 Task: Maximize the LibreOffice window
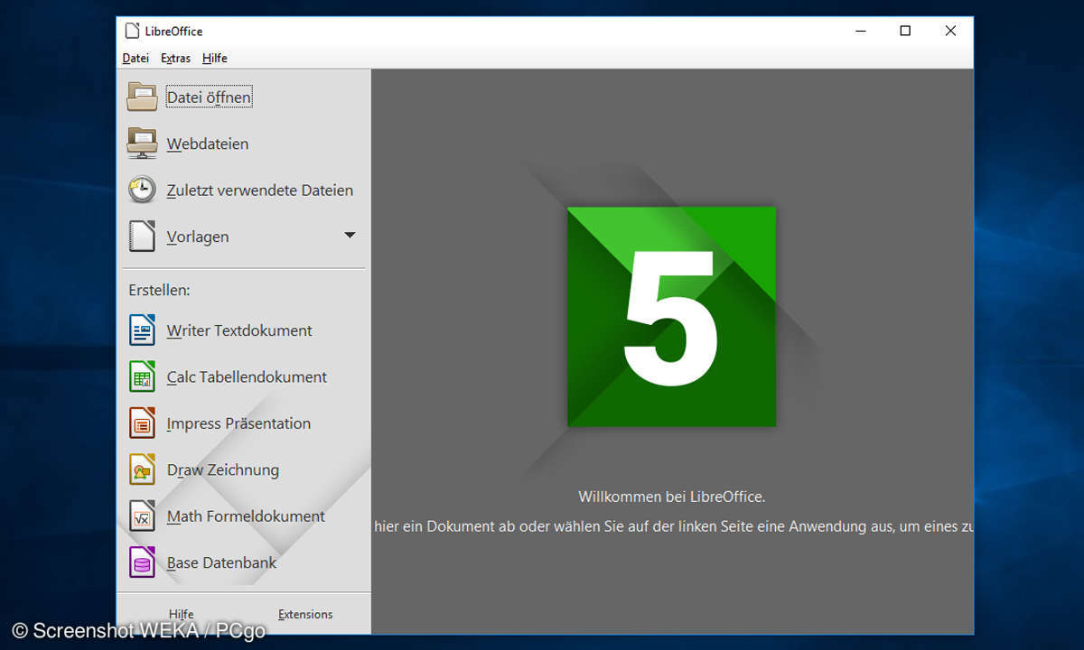[x=905, y=31]
